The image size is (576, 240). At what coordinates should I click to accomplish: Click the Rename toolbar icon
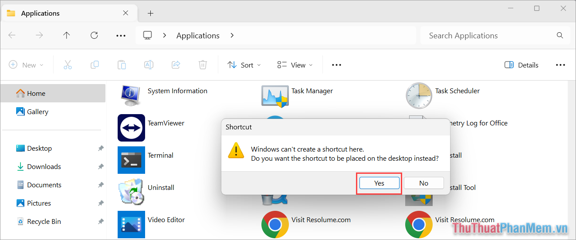(x=149, y=65)
